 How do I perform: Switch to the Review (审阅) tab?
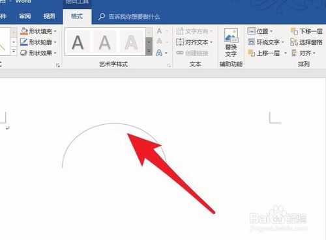(x=25, y=16)
